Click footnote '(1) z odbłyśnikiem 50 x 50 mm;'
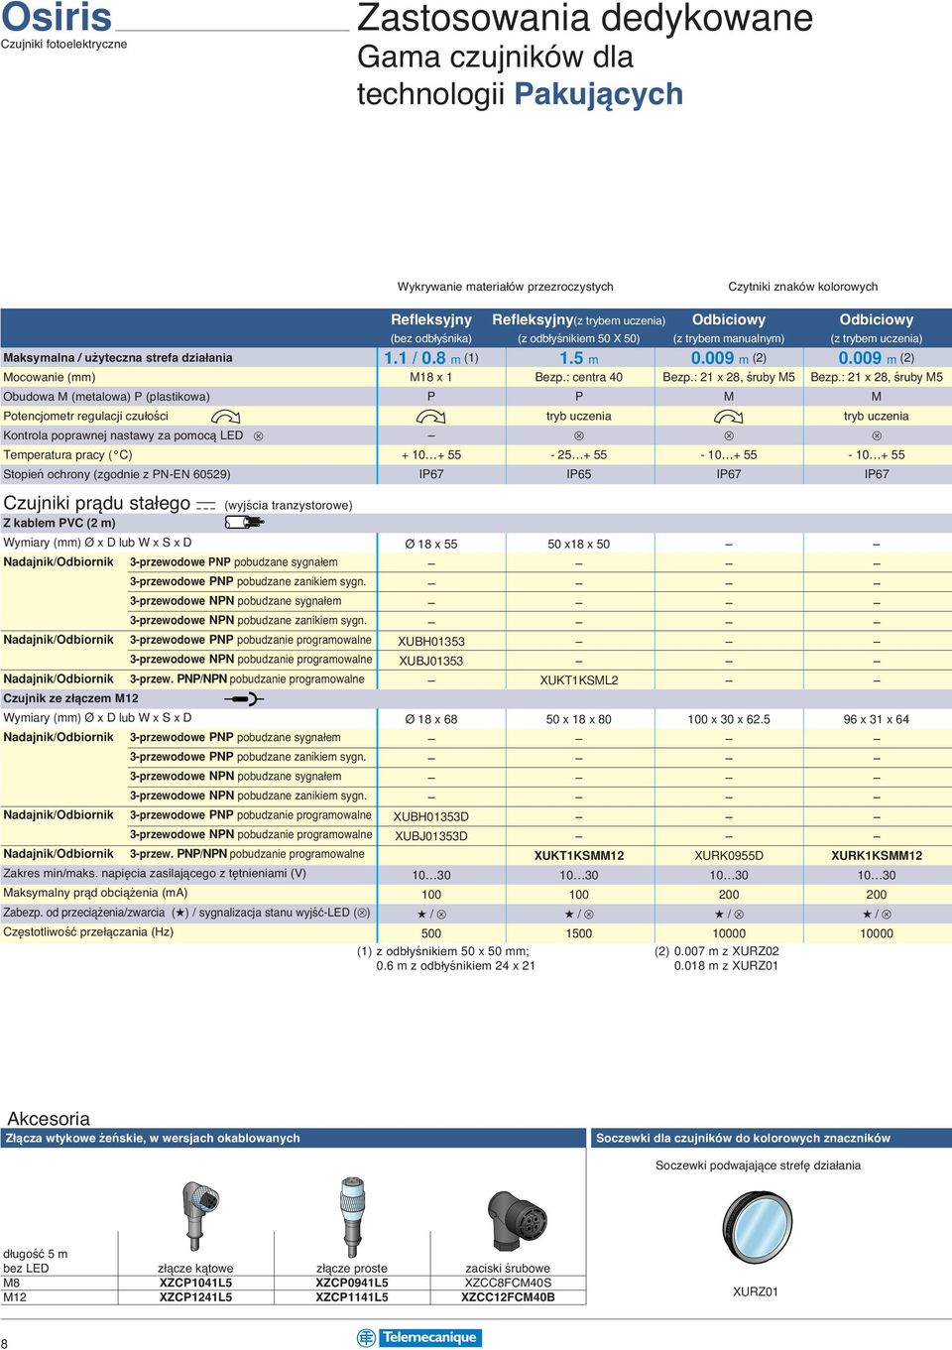 [x=443, y=951]
